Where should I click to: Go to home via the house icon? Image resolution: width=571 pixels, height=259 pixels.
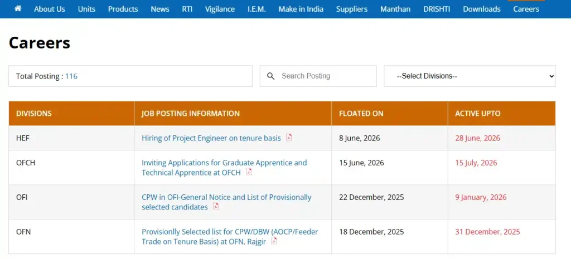[x=18, y=8]
